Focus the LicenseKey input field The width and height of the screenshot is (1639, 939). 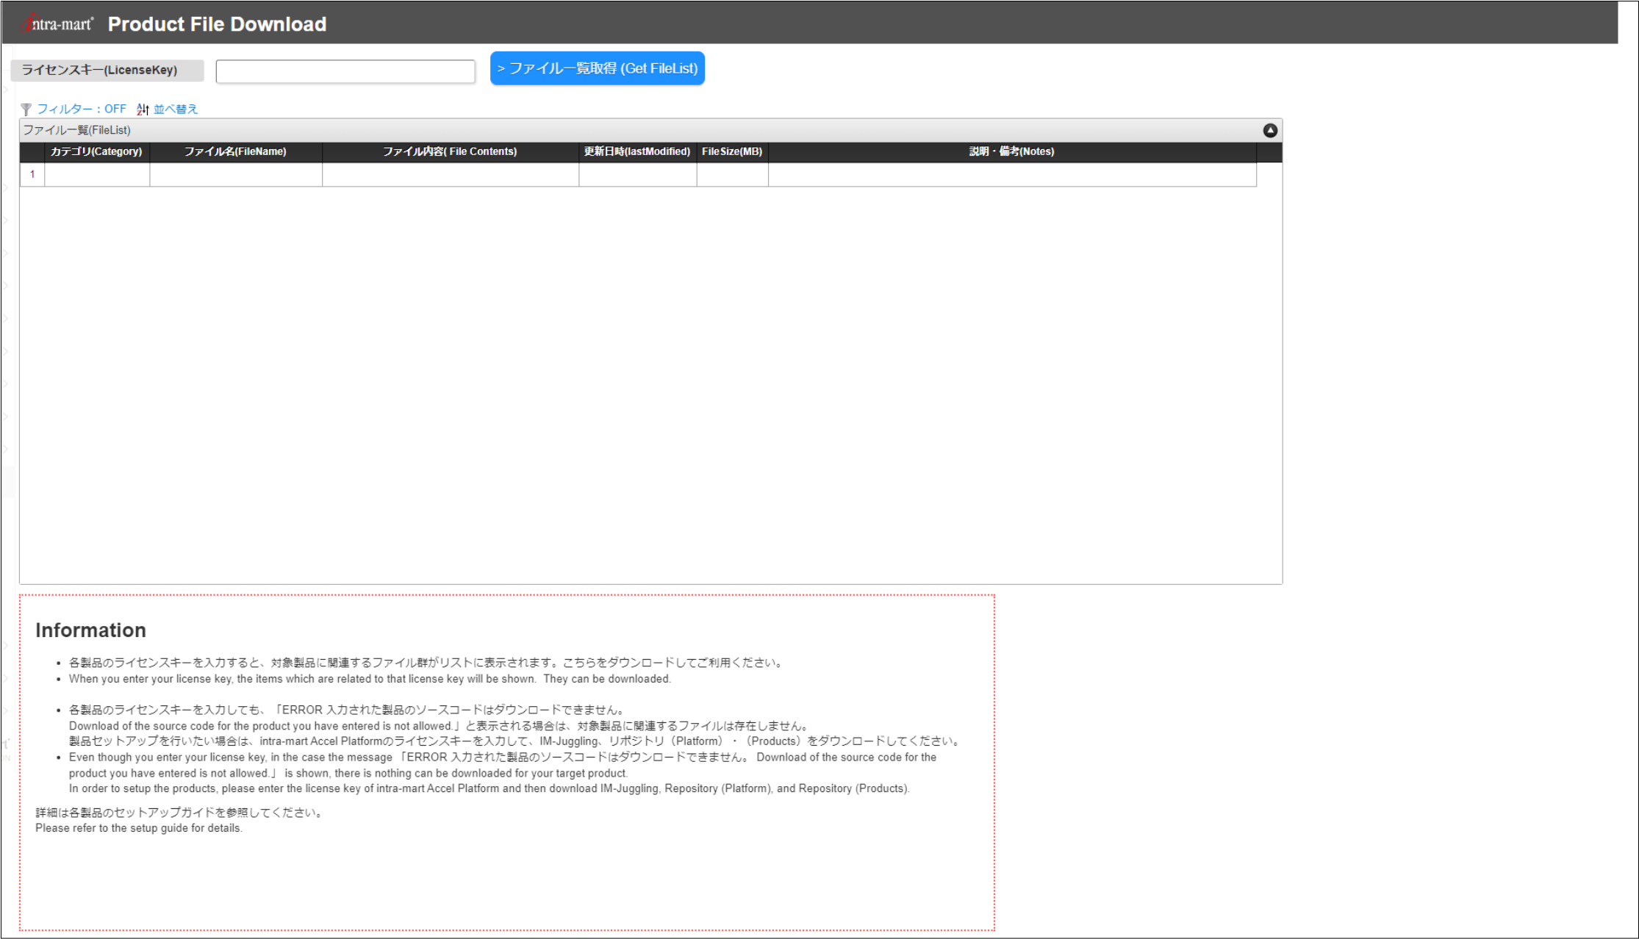(345, 71)
